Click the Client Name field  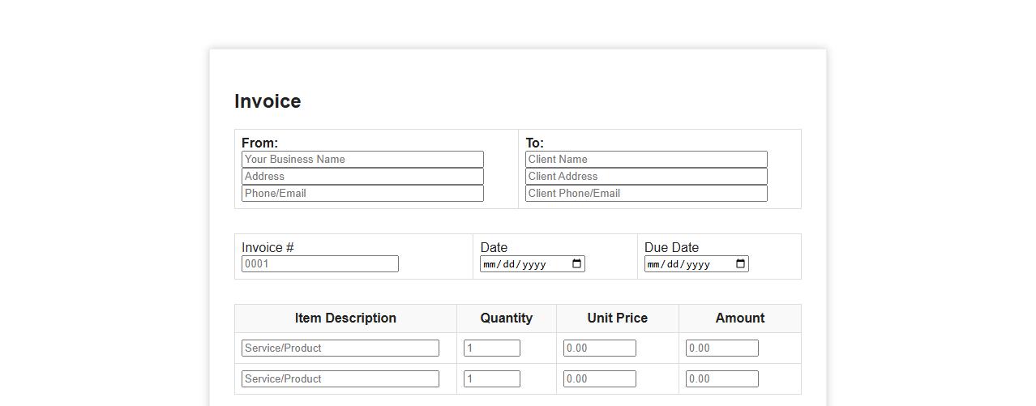pos(646,159)
